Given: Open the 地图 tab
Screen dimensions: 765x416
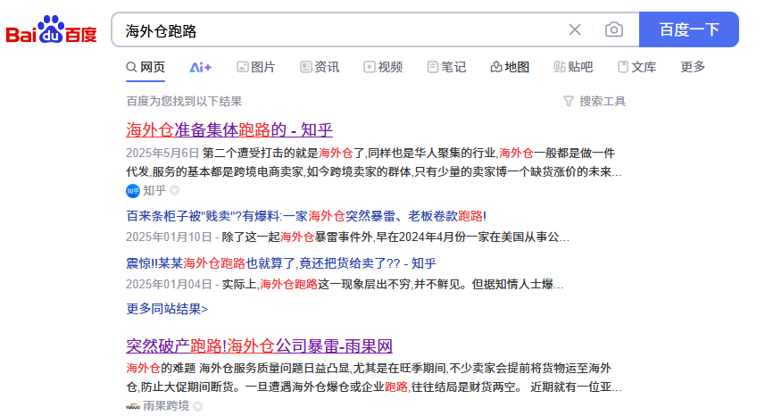Looking at the screenshot, I should pos(510,67).
